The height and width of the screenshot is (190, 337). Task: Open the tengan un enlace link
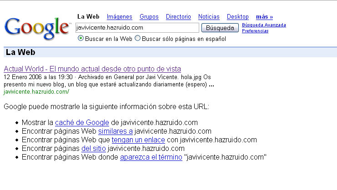138,140
